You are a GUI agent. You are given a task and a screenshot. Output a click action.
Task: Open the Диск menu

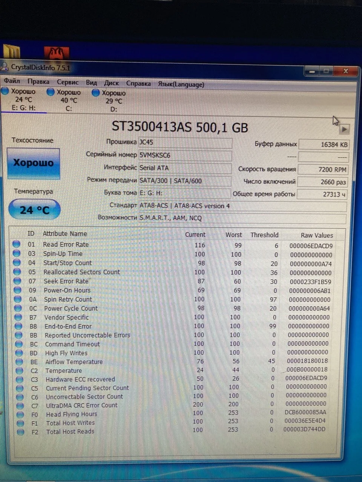pyautogui.click(x=111, y=83)
